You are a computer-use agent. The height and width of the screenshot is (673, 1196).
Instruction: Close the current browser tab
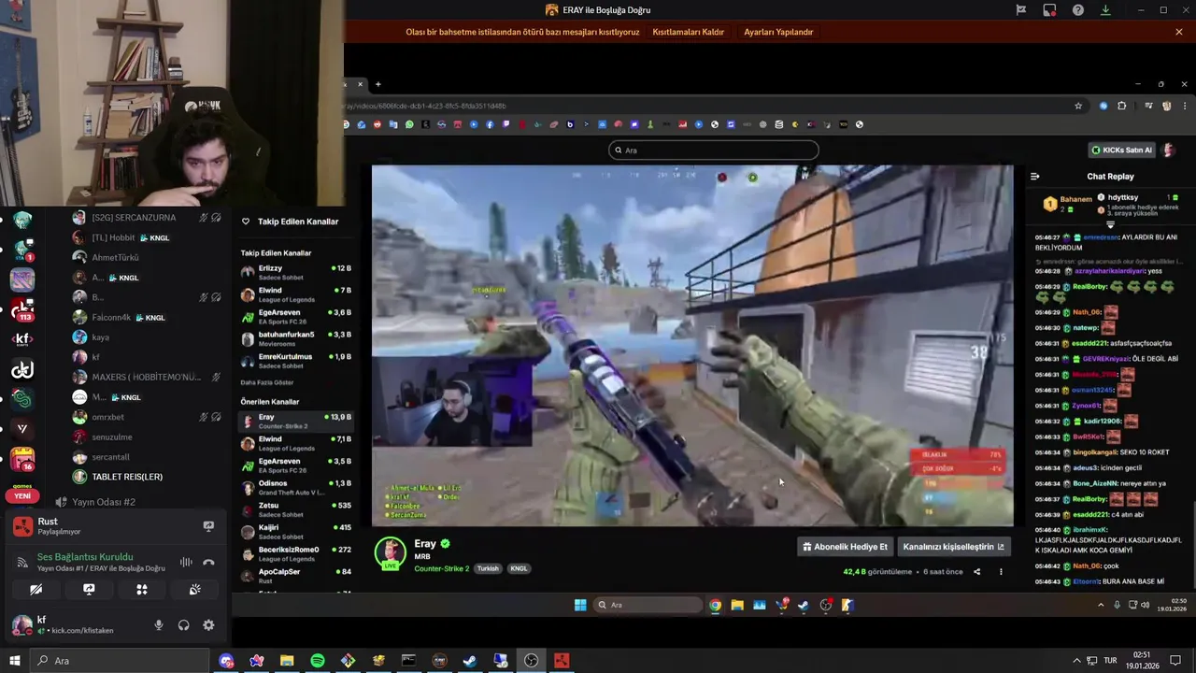(360, 84)
